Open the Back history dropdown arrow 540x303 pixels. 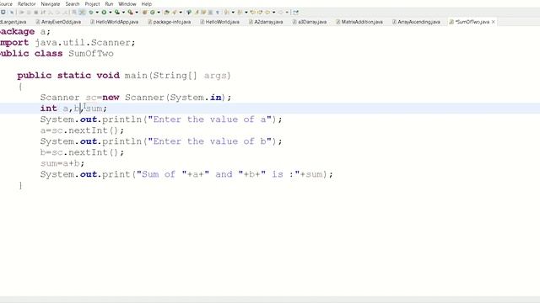[273, 13]
